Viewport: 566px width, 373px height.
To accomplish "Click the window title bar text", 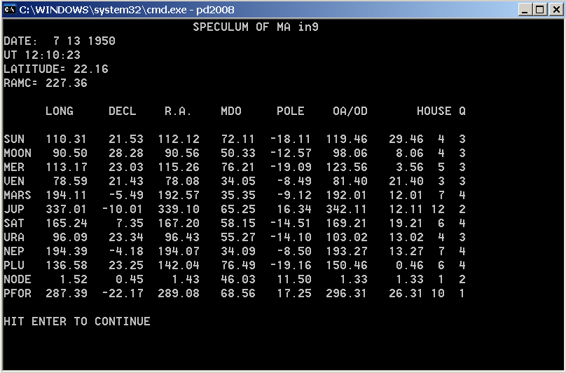I will (x=126, y=10).
